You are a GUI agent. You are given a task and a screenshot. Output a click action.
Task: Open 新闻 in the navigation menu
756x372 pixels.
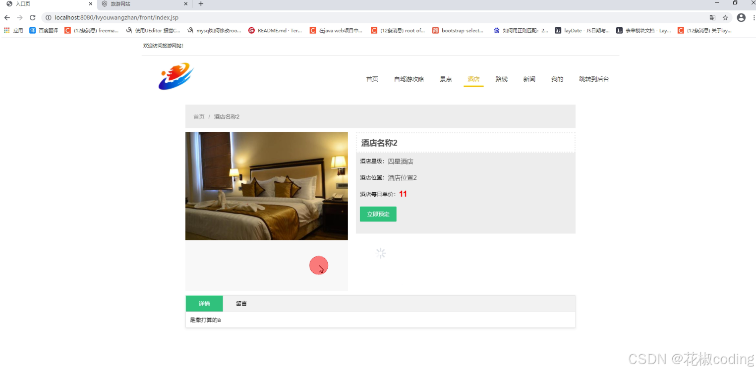[529, 79]
